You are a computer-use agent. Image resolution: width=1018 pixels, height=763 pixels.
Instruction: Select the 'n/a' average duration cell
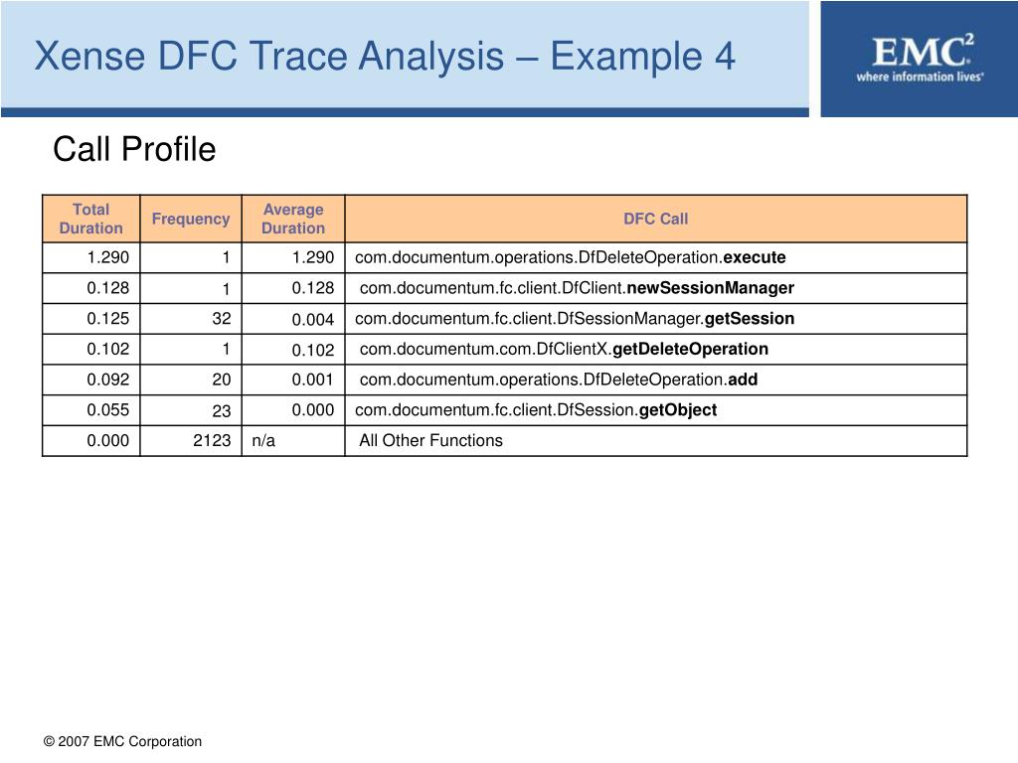(x=293, y=440)
